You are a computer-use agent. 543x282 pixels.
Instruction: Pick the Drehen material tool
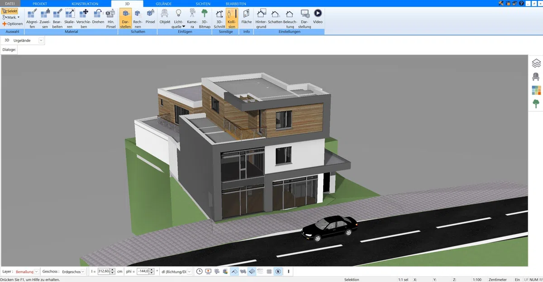coord(98,16)
